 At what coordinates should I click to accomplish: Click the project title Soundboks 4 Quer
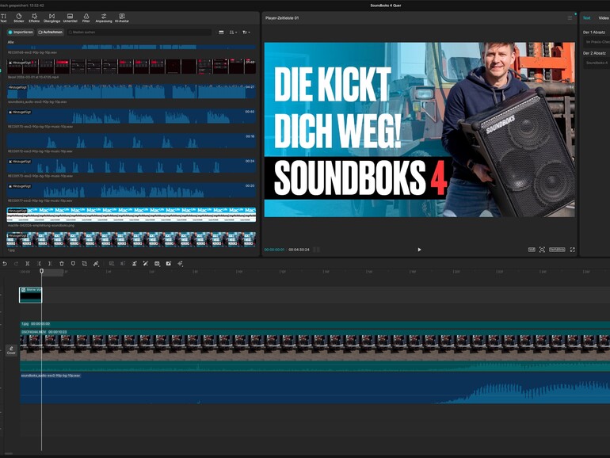click(386, 6)
